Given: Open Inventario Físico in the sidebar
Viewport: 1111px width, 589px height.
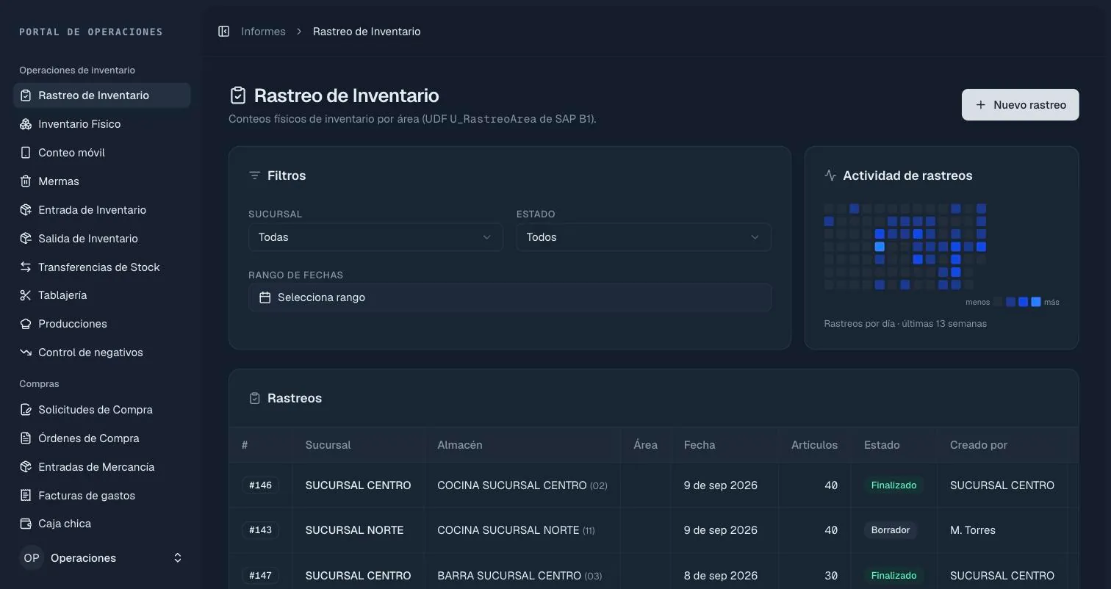Looking at the screenshot, I should point(102,124).
